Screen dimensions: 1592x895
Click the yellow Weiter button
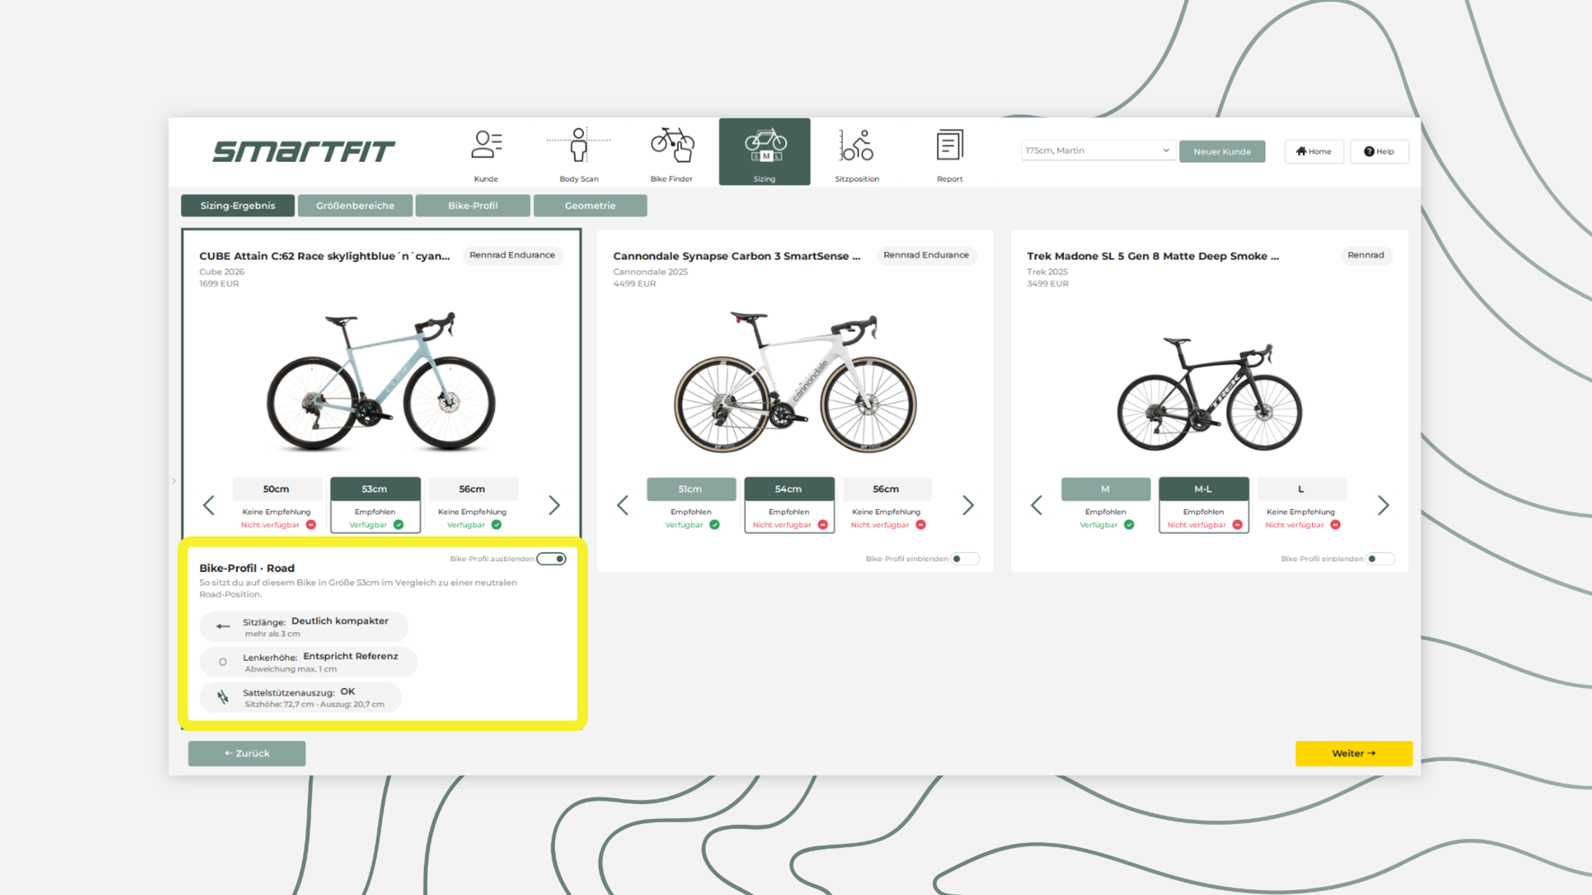point(1354,753)
